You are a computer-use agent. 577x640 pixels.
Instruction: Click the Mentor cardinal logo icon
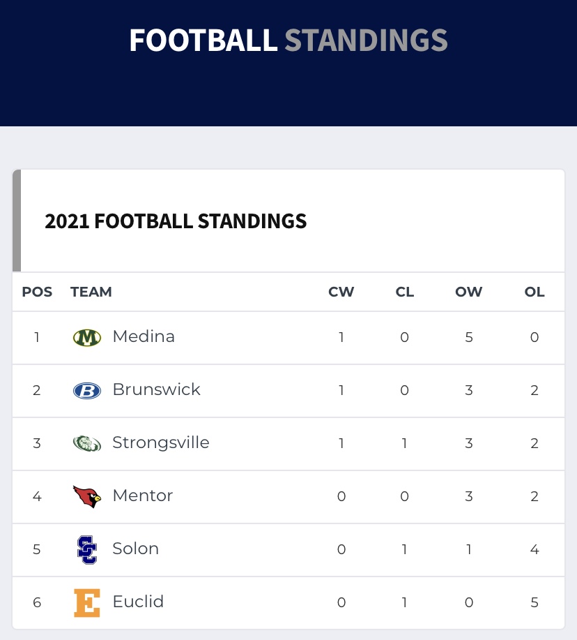pos(87,497)
